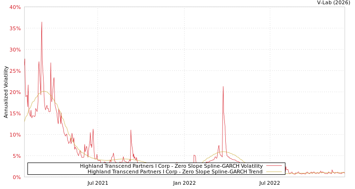Click the 40% y-axis label
This screenshot has width=355, height=189.
point(15,7)
